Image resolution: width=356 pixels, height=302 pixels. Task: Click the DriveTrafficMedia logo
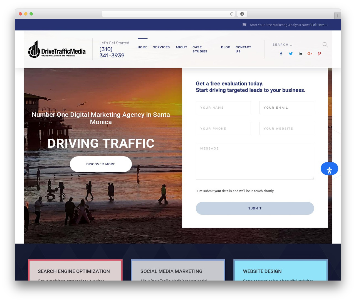pos(57,49)
